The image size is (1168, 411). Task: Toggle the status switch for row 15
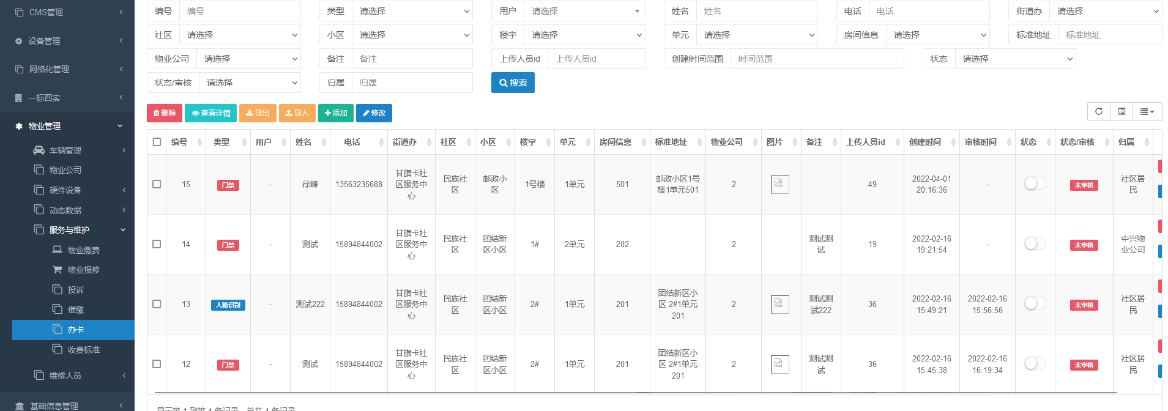point(1035,183)
